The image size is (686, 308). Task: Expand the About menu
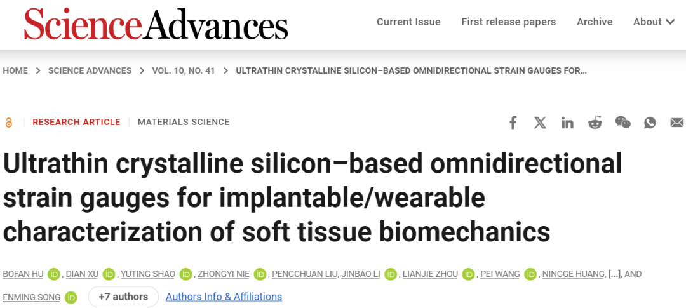[x=654, y=22]
